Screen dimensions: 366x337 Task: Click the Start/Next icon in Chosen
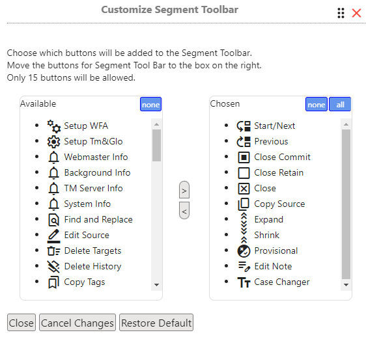tap(244, 126)
